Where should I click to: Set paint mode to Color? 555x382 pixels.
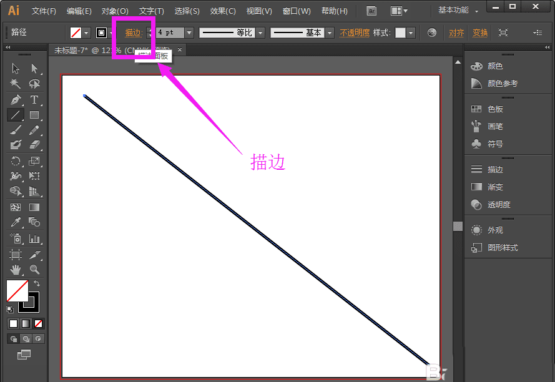(x=14, y=323)
